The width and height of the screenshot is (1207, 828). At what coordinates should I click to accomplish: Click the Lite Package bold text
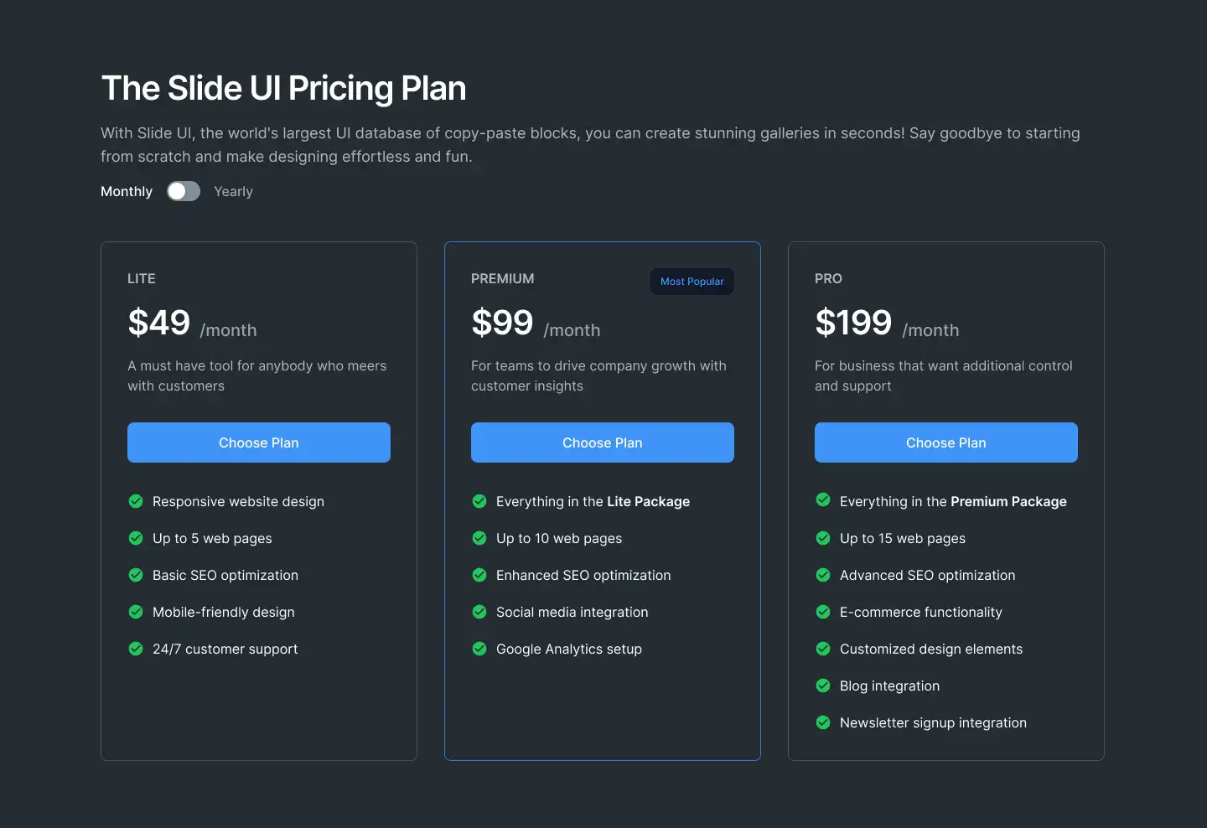click(649, 501)
